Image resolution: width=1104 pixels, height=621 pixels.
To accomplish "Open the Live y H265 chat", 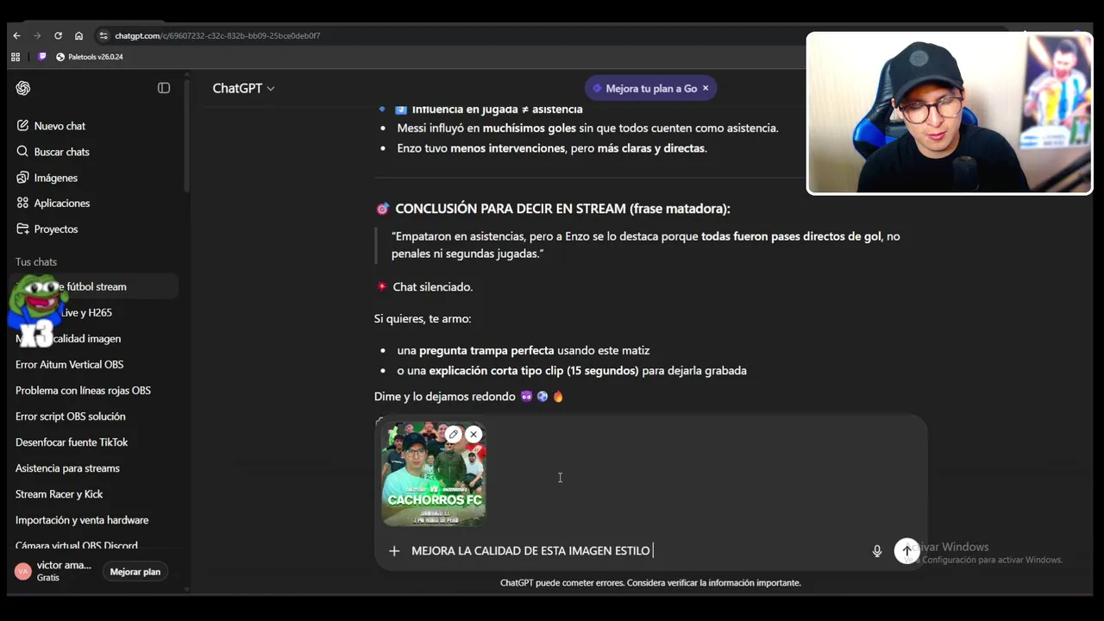I will click(95, 312).
